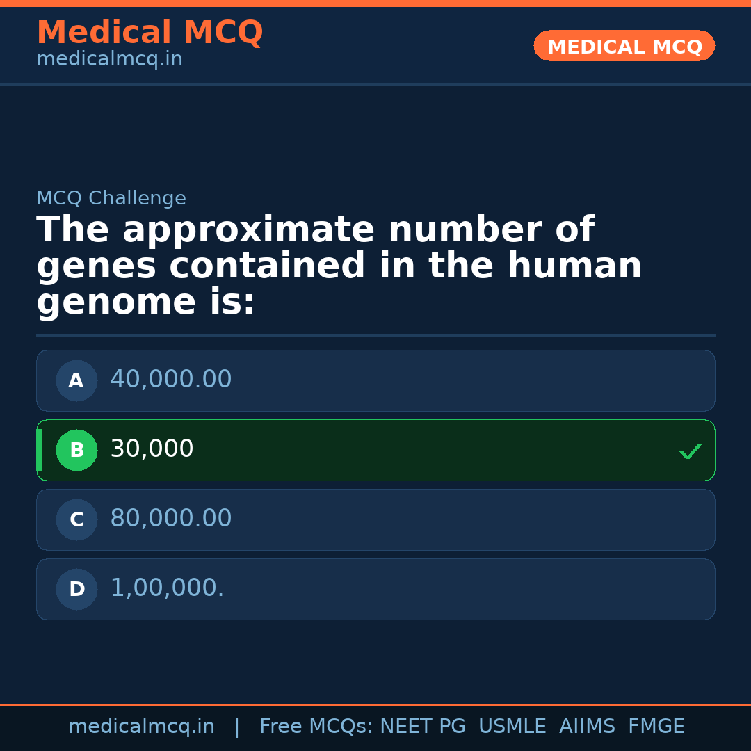Click FMGE in the footer
The image size is (751, 751).
(x=656, y=727)
